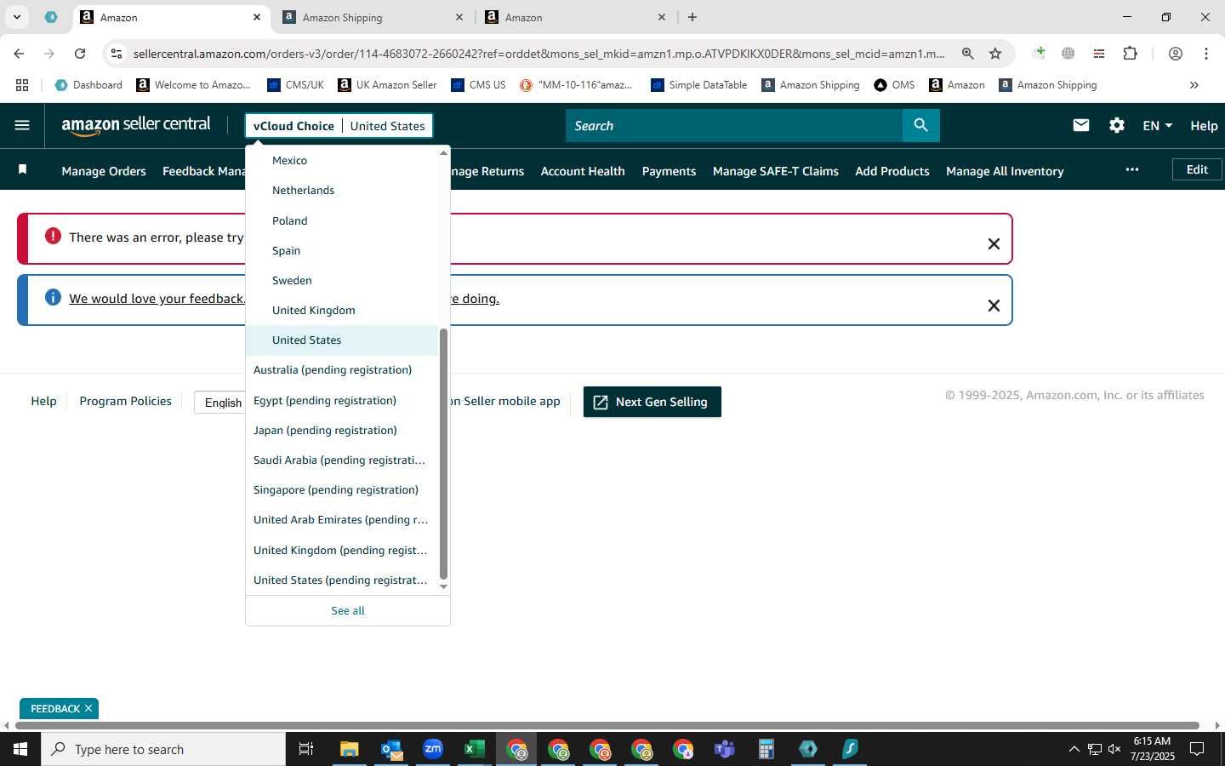Click the Amazon Seller Central logo
The image size is (1225, 766).
(136, 125)
